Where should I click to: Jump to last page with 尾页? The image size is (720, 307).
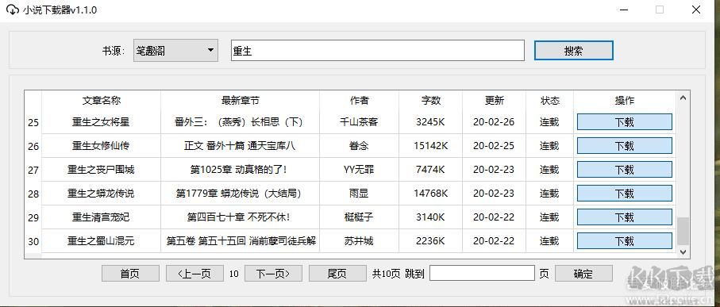point(337,274)
